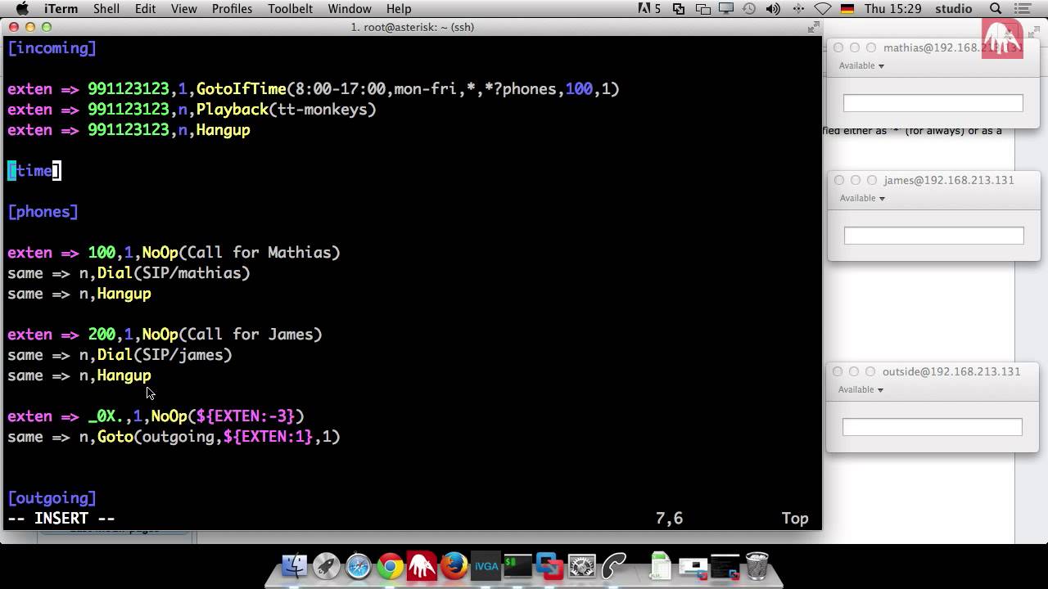1048x589 pixels.
Task: Open the View menu
Action: pos(184,9)
